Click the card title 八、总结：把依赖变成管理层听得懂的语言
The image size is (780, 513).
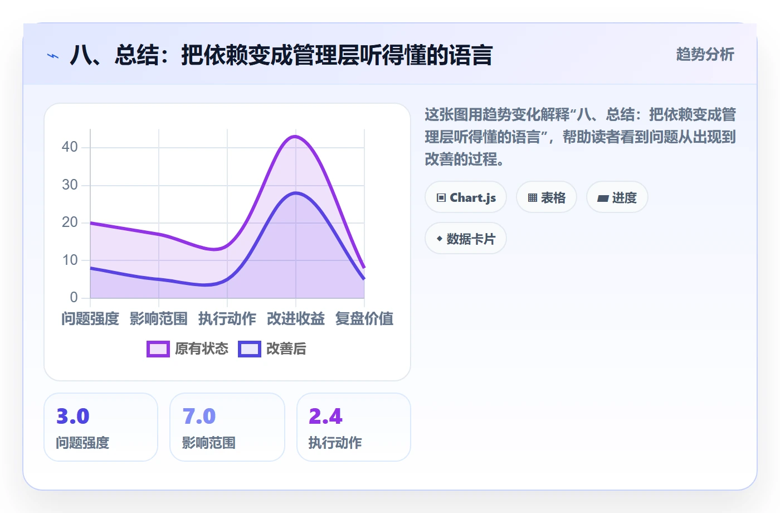281,56
